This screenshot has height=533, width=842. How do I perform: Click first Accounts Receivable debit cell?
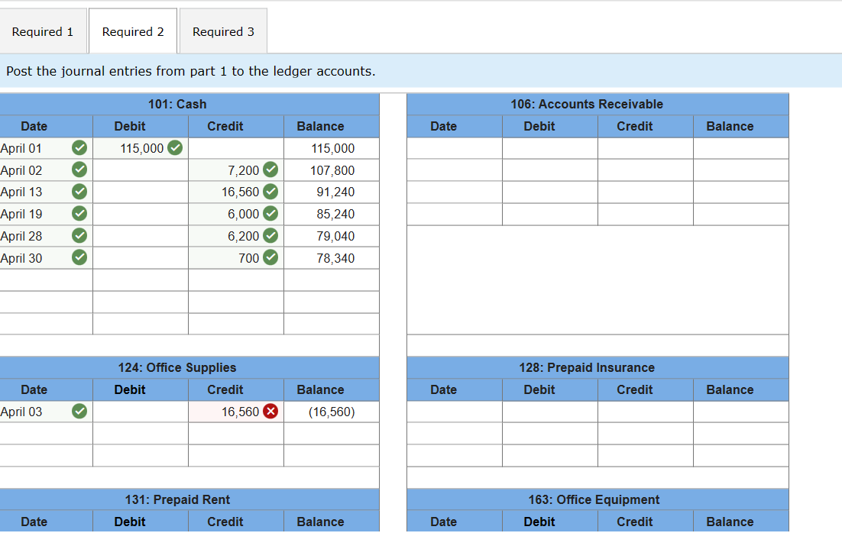click(550, 148)
